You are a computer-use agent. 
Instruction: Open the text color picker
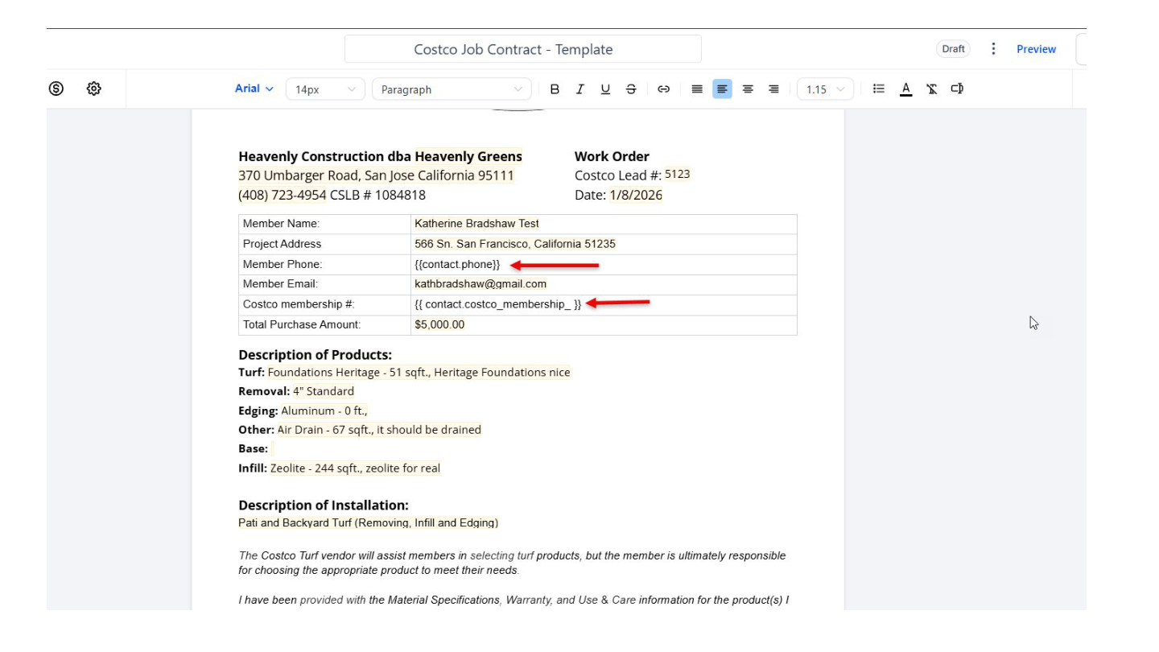[905, 89]
